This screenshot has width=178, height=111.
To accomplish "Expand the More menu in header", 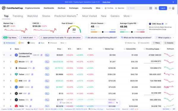I will (x=99, y=8).
